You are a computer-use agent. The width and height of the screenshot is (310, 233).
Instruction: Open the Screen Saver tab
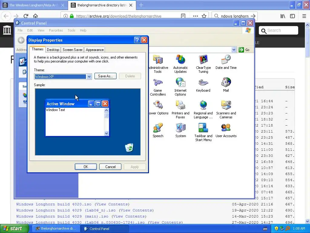coord(72,50)
